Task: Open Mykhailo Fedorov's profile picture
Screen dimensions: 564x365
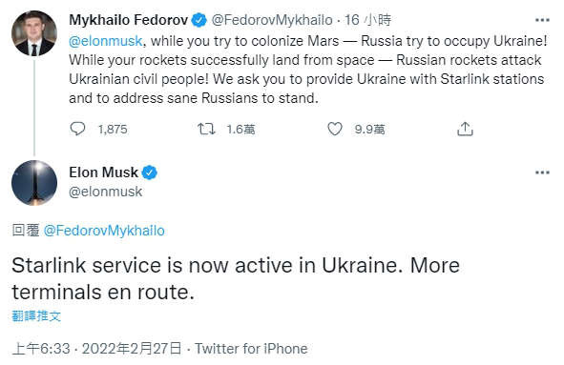Action: (x=34, y=33)
